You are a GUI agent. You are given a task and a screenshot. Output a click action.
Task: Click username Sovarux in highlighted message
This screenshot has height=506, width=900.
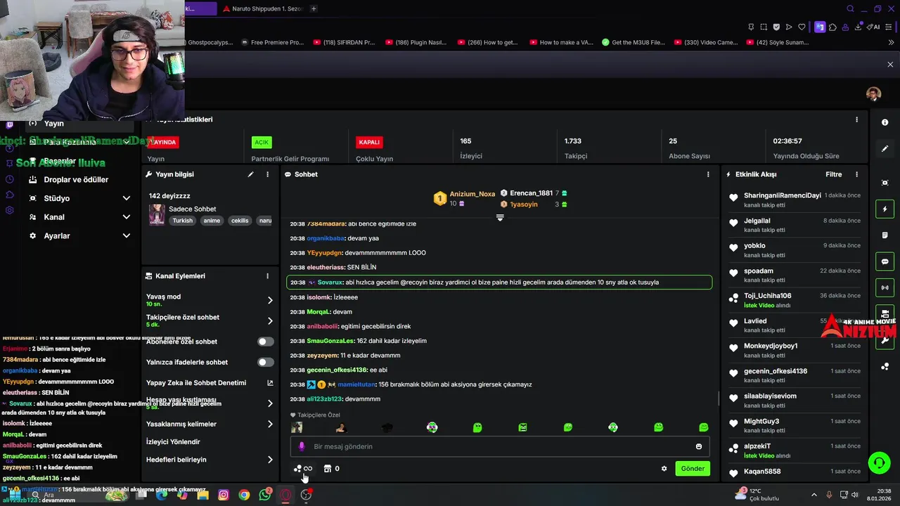click(x=330, y=283)
